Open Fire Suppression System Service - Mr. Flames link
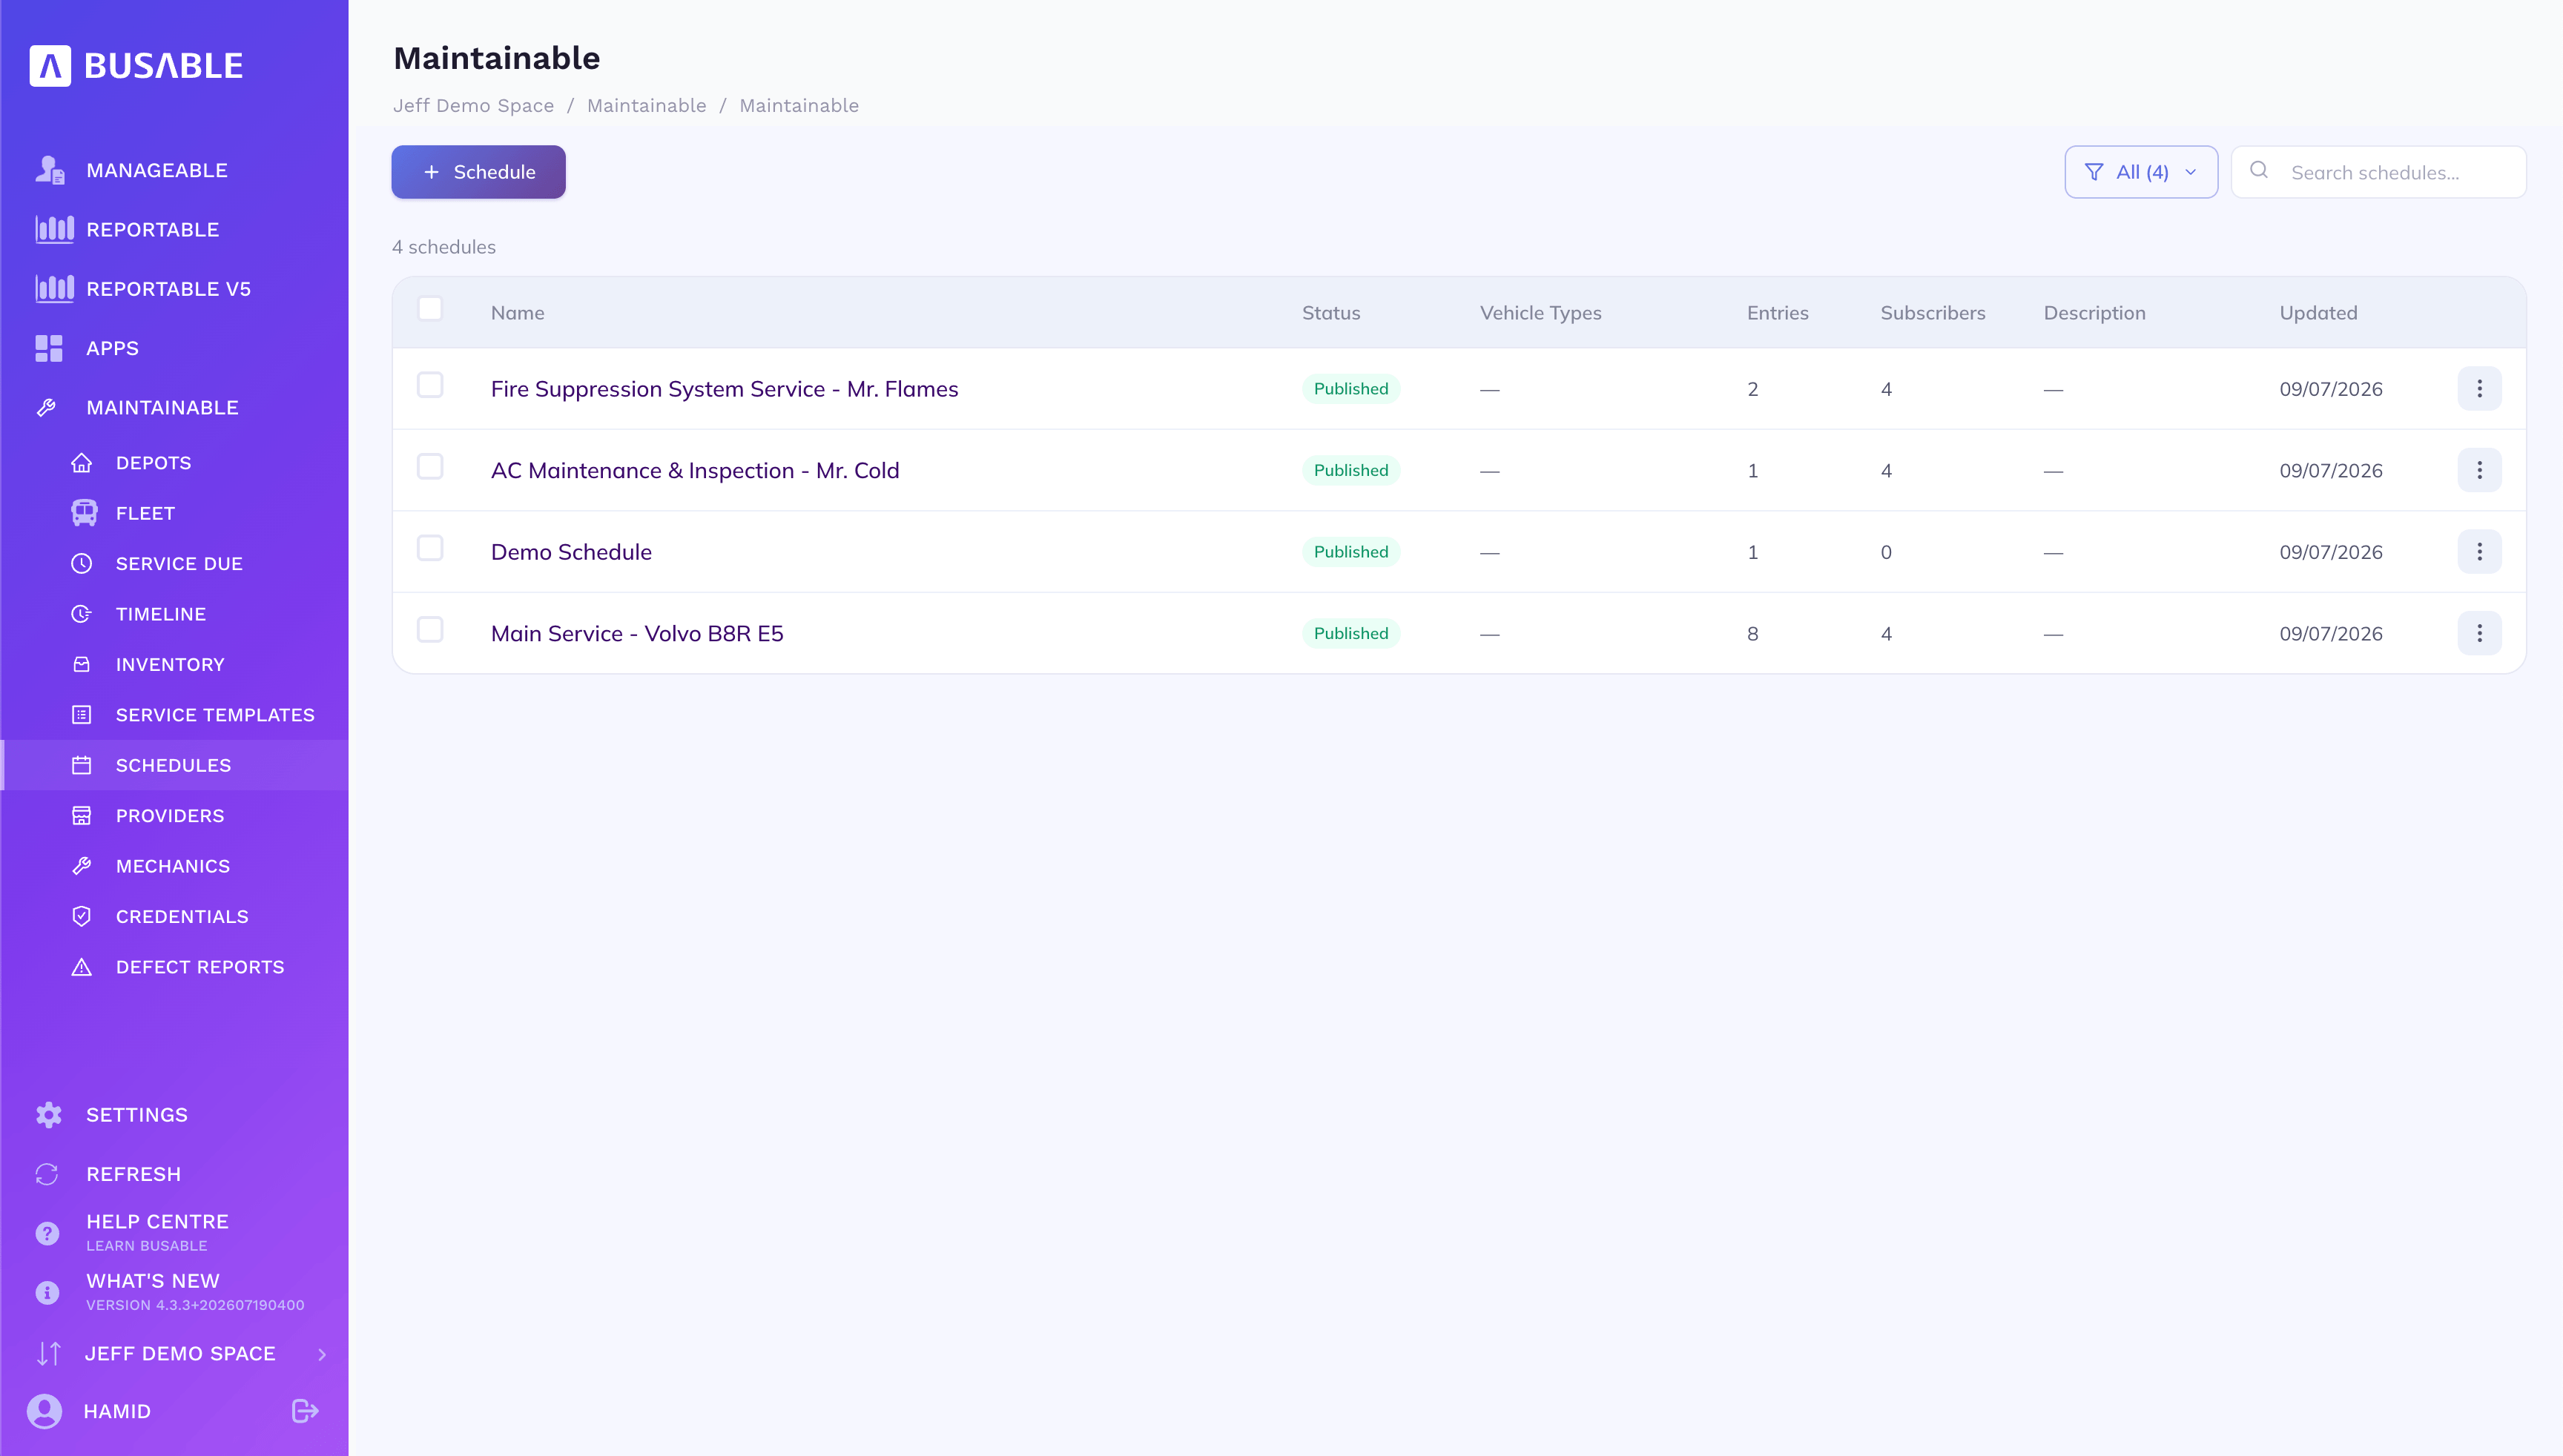2563x1456 pixels. 725,389
